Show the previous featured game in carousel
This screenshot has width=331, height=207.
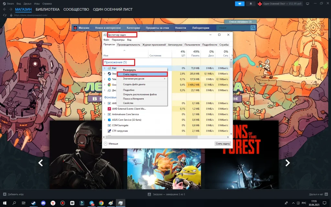[40, 163]
